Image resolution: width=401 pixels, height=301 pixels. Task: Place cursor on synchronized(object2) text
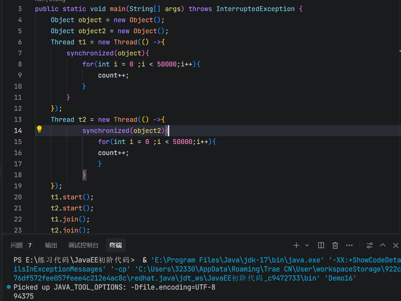pos(123,131)
